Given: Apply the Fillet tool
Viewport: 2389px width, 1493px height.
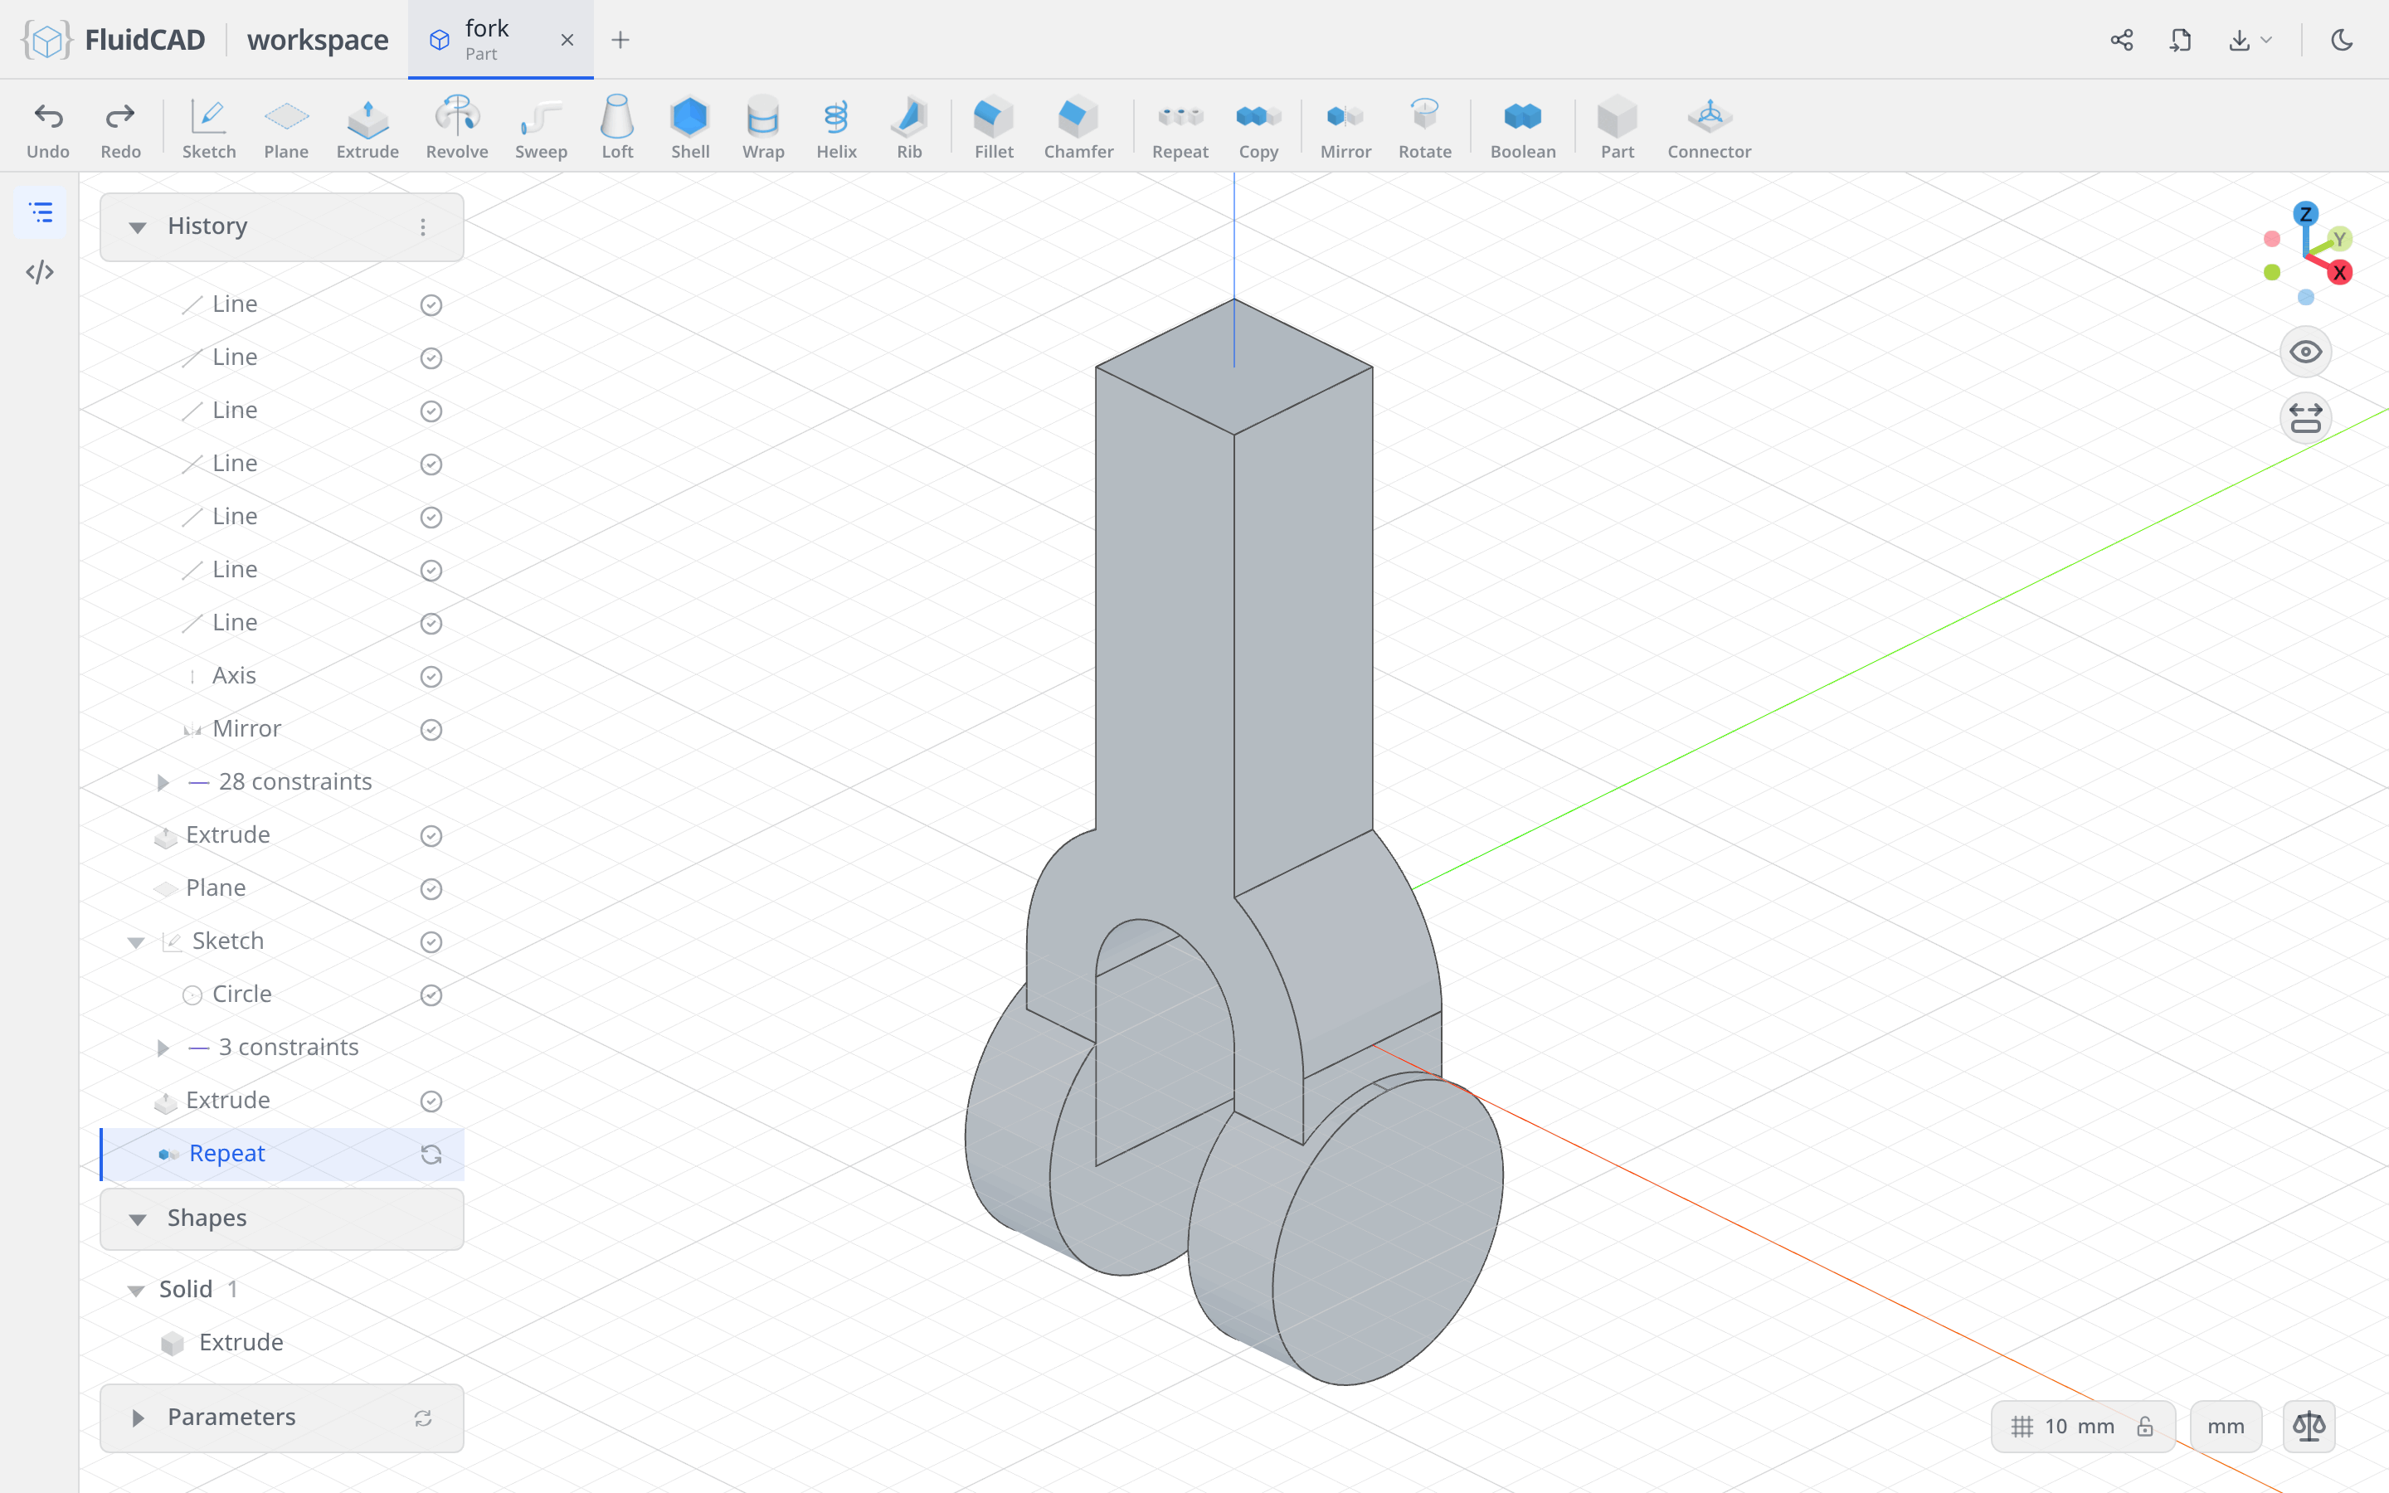Looking at the screenshot, I should coord(993,129).
